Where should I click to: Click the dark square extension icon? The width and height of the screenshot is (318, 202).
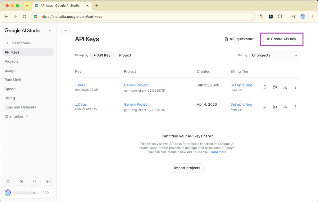tap(271, 17)
